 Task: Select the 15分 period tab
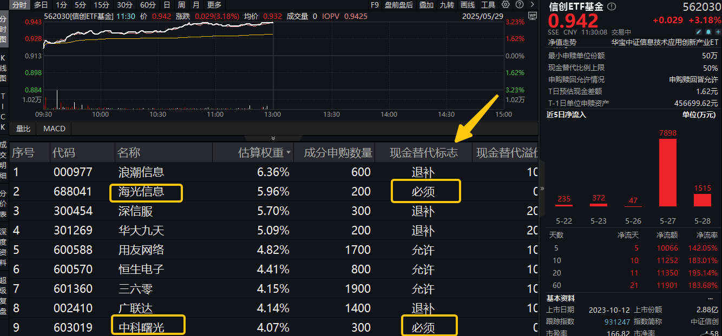point(102,5)
